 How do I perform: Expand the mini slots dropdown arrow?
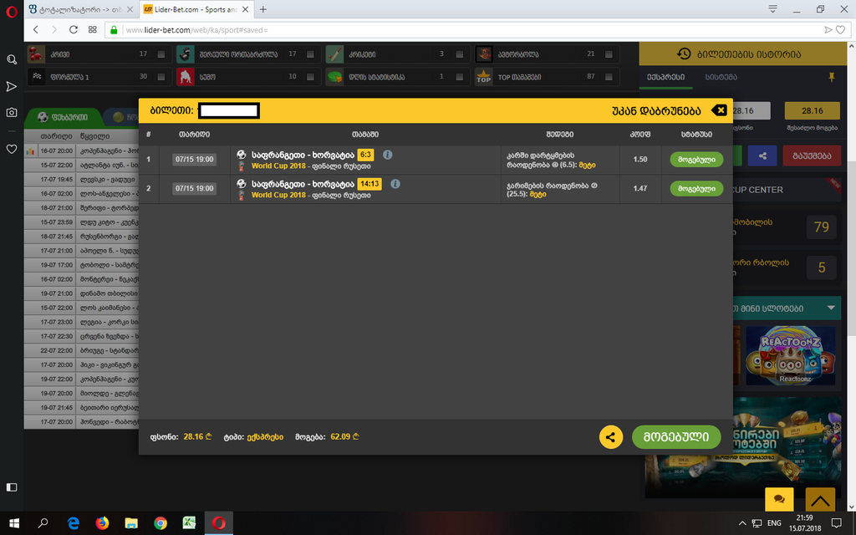(831, 308)
